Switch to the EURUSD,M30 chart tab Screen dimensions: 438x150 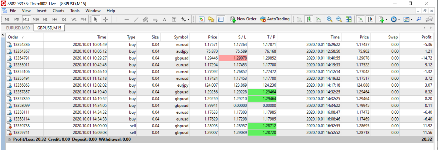click(x=18, y=28)
